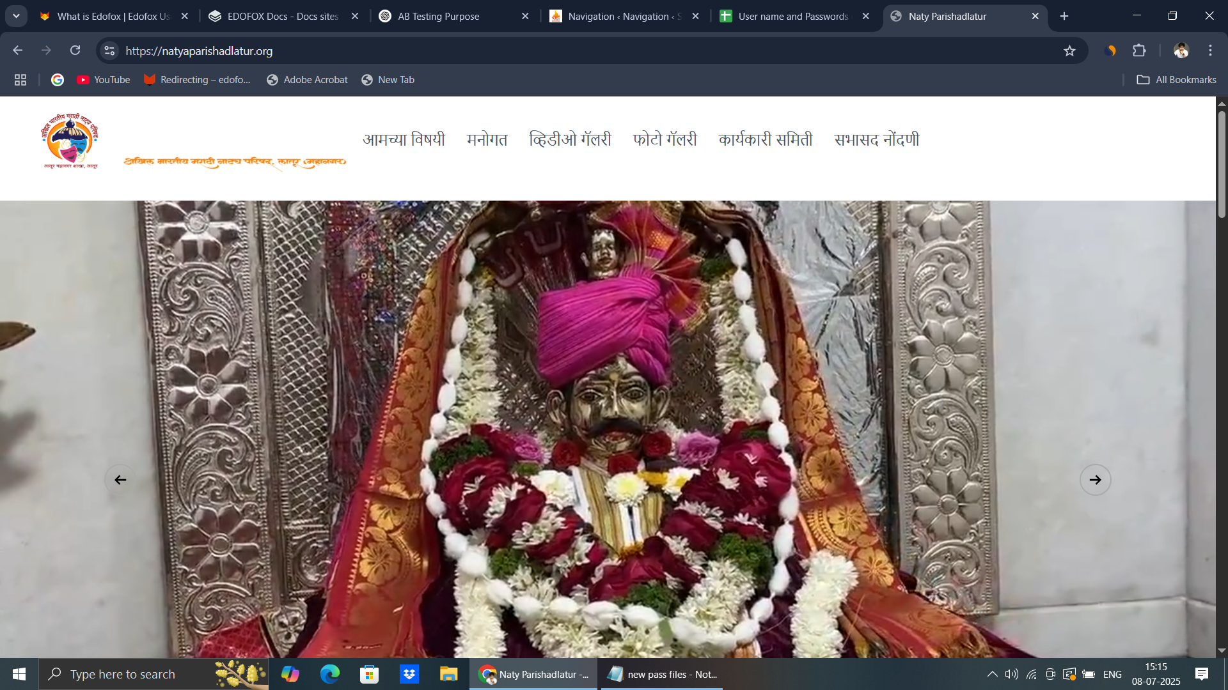Viewport: 1228px width, 690px height.
Task: Switch to the EDOFOX Docs tab
Action: 281,17
